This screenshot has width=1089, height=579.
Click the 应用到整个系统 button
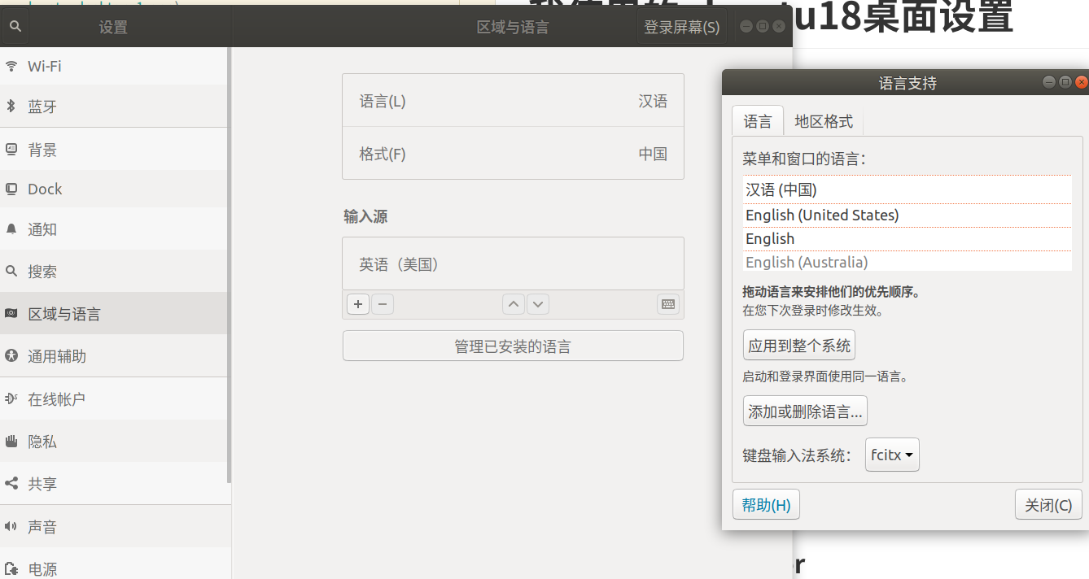click(x=799, y=346)
